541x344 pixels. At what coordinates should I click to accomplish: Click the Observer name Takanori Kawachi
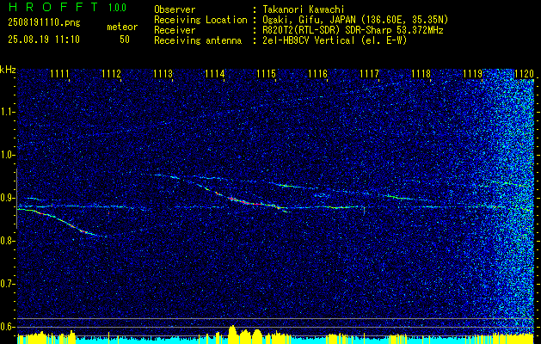pyautogui.click(x=304, y=9)
